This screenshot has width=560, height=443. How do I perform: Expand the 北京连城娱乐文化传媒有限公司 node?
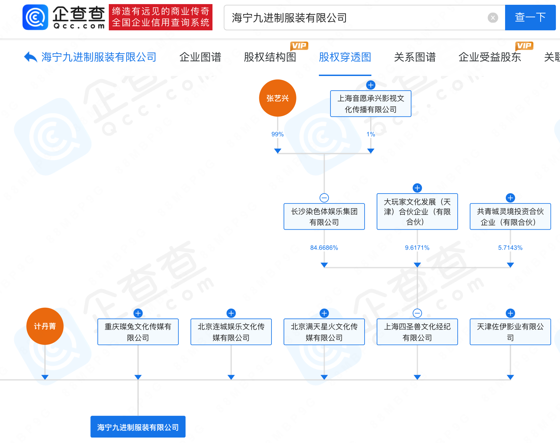coord(231,313)
